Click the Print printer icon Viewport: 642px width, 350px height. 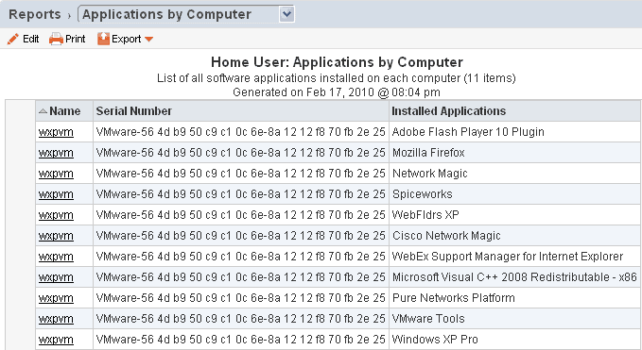pyautogui.click(x=56, y=39)
